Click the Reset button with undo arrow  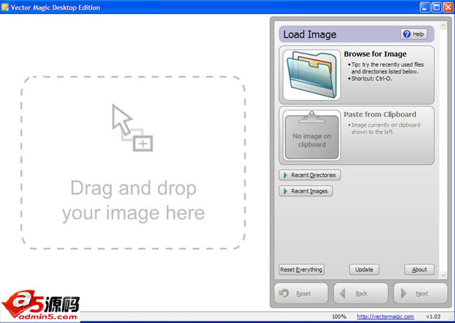click(301, 294)
